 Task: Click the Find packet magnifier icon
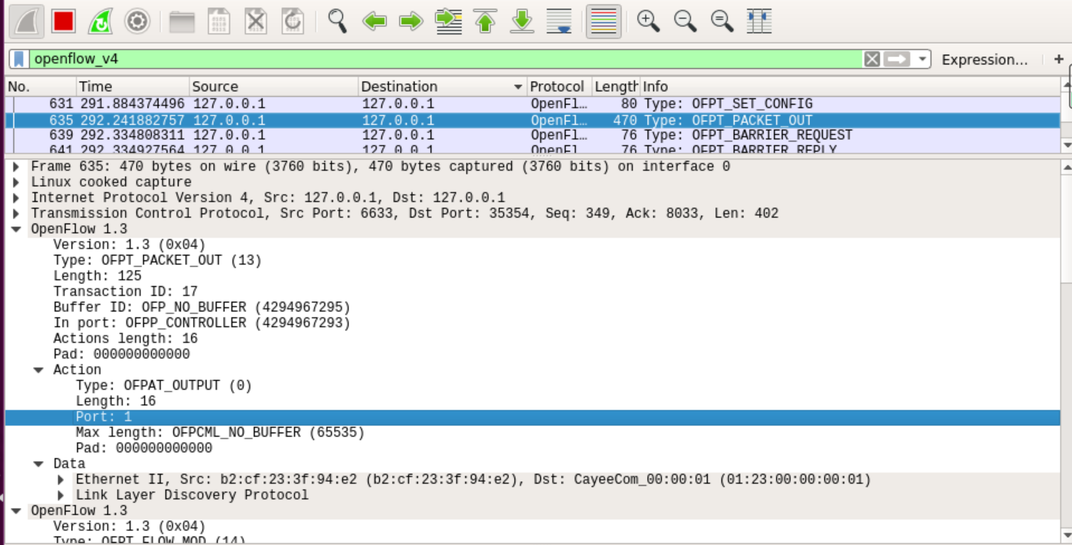pos(337,21)
